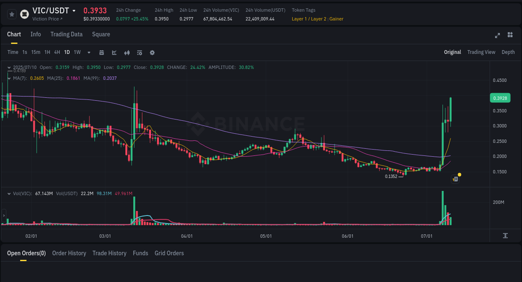Collapse the Vol(VIC) indicator row

coord(9,193)
